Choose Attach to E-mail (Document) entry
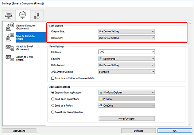 (25, 48)
